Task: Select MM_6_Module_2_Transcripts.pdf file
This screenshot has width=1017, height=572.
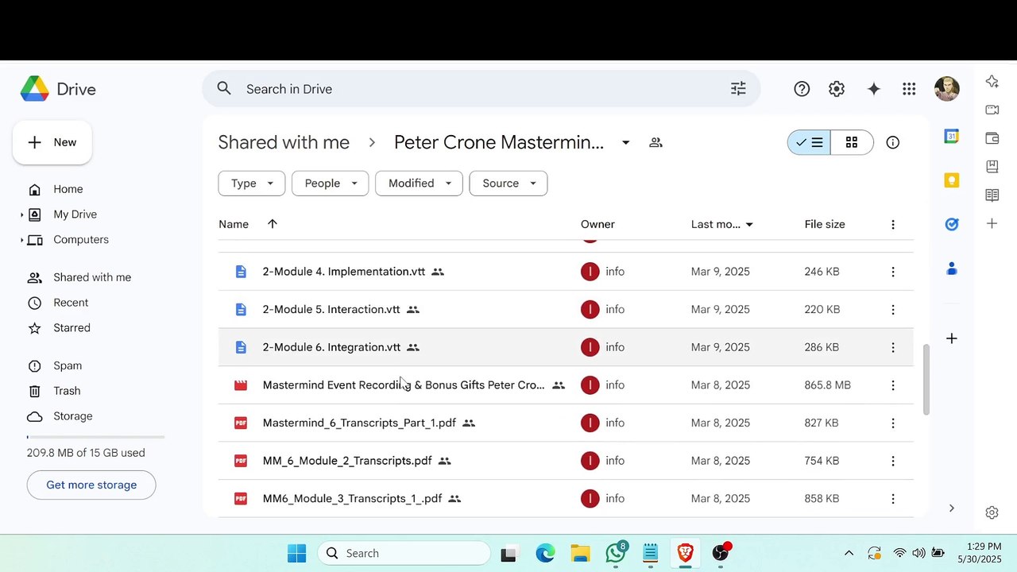Action: [566, 461]
